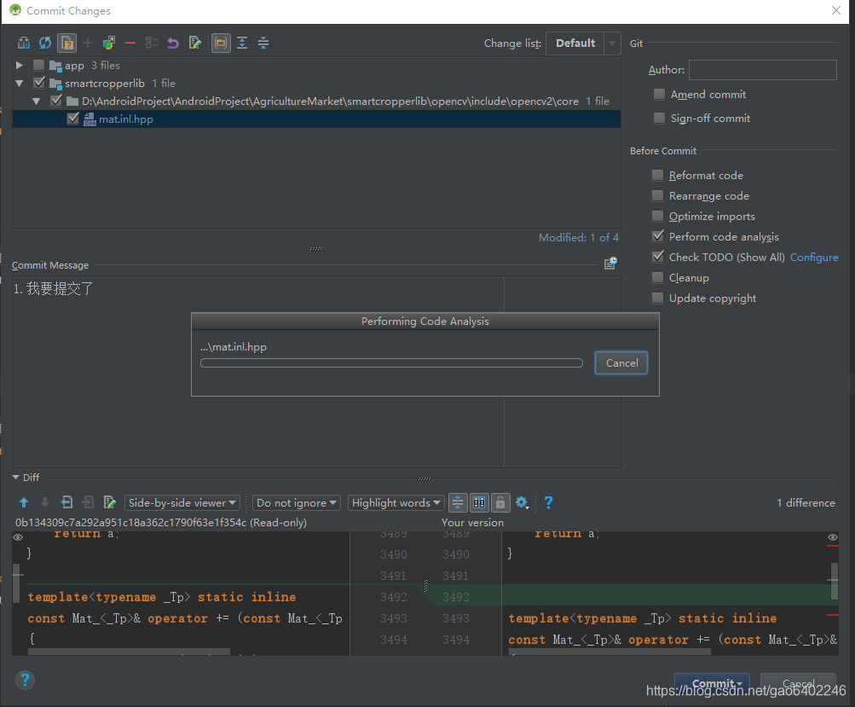Toggle Group by Directory icon
Screen dimensions: 855x707
(x=221, y=43)
